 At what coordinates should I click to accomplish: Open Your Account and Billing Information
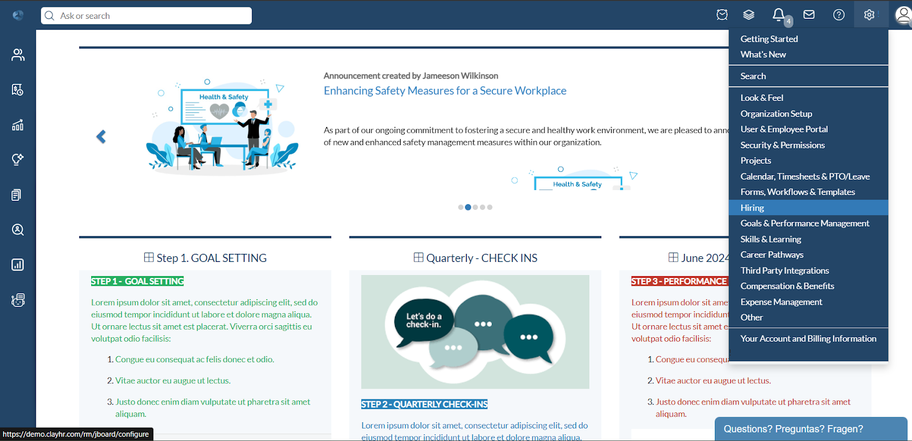click(808, 338)
